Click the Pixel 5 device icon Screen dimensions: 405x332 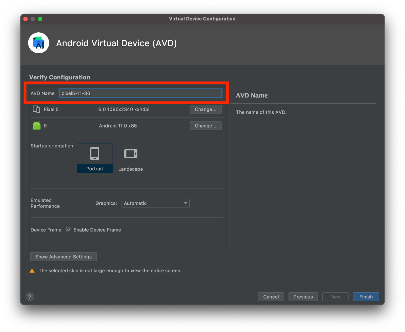(x=36, y=109)
